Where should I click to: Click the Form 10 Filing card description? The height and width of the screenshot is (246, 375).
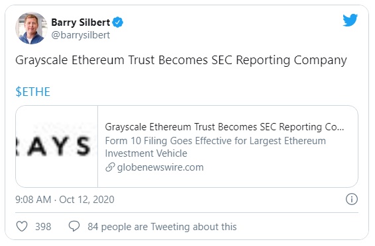coord(215,147)
